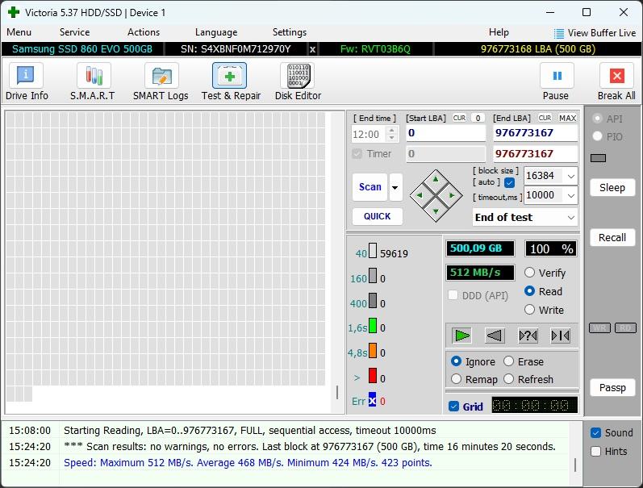
Task: Set End LBA to CUR
Action: [x=545, y=118]
